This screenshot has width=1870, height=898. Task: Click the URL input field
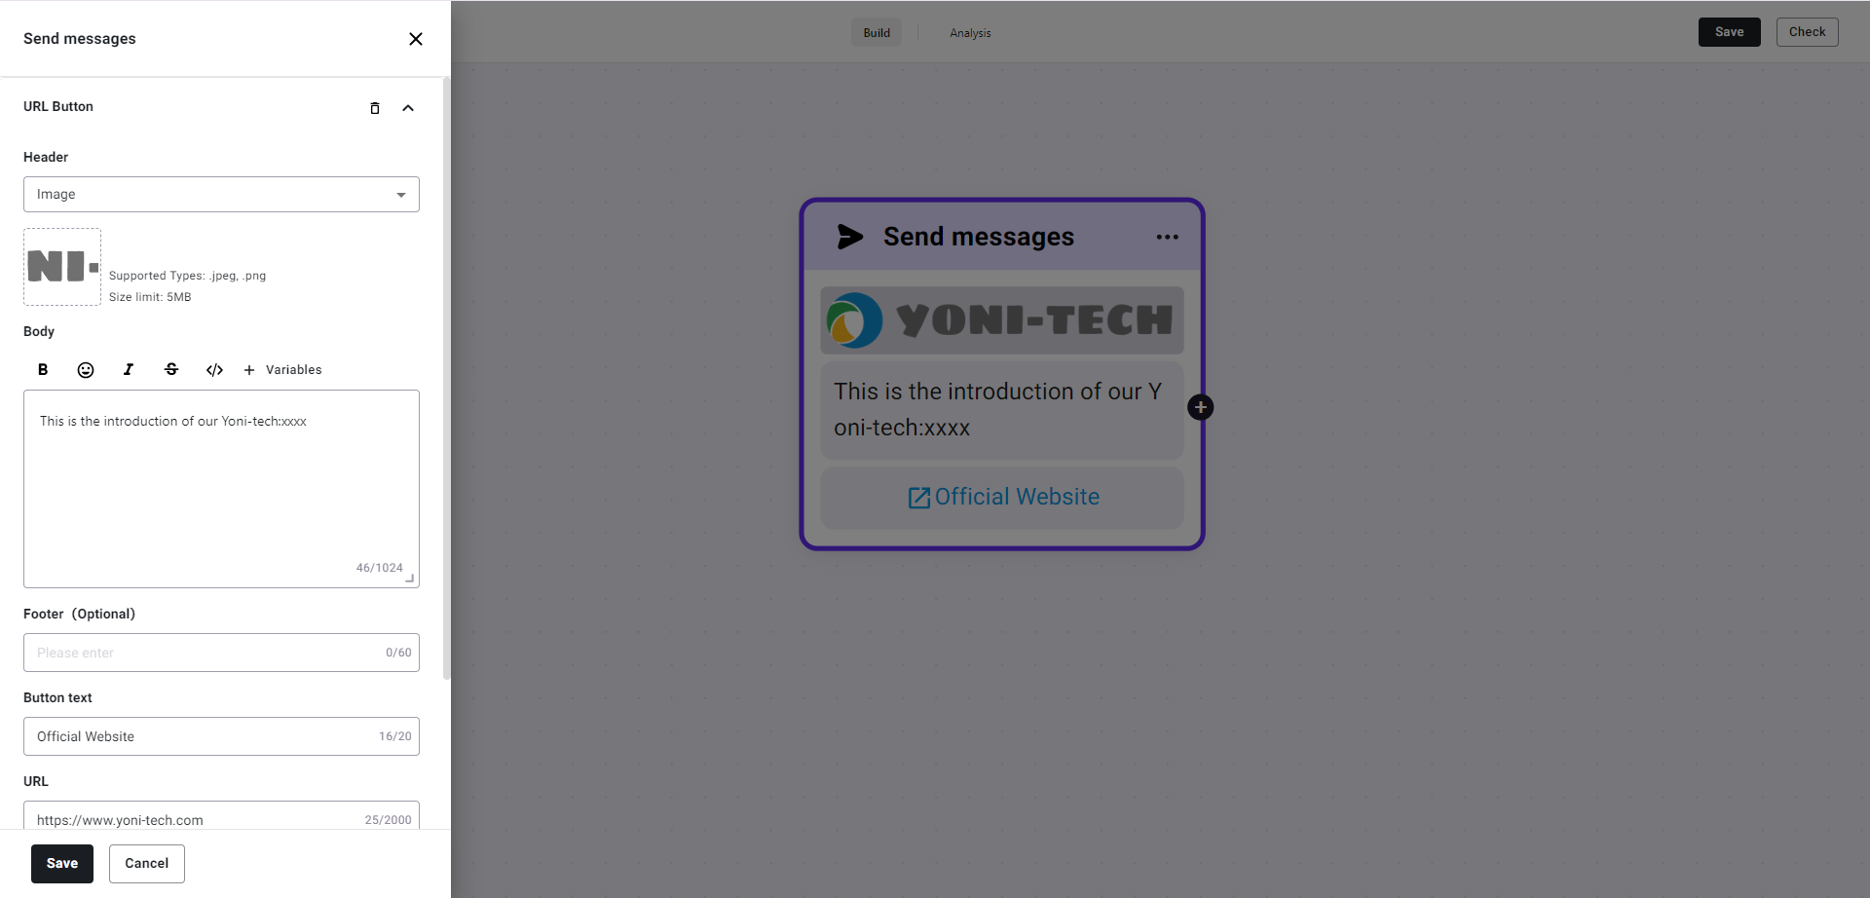tap(221, 816)
